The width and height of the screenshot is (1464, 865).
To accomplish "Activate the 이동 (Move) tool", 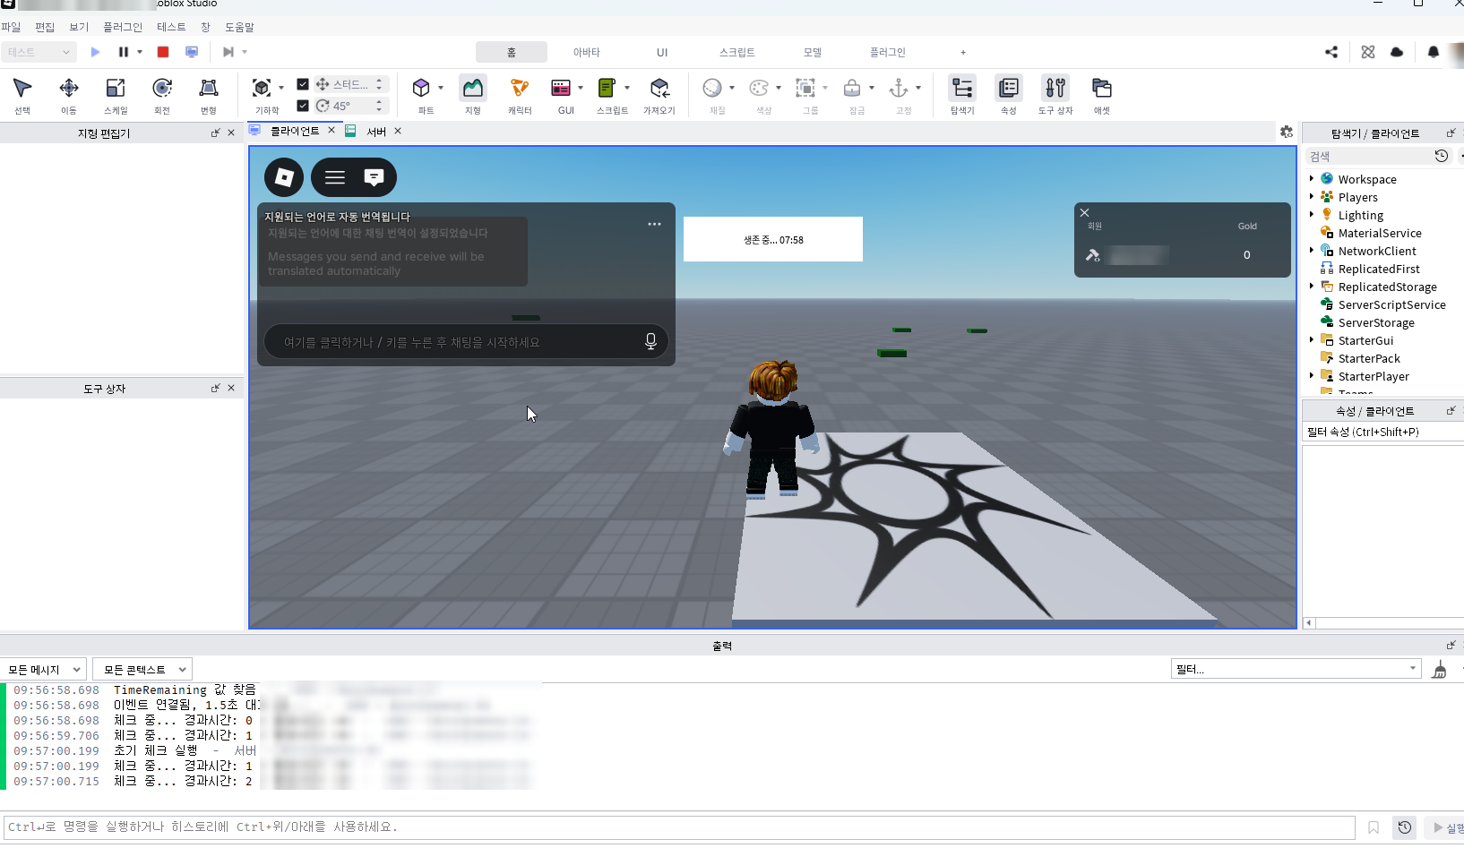I will tap(69, 95).
